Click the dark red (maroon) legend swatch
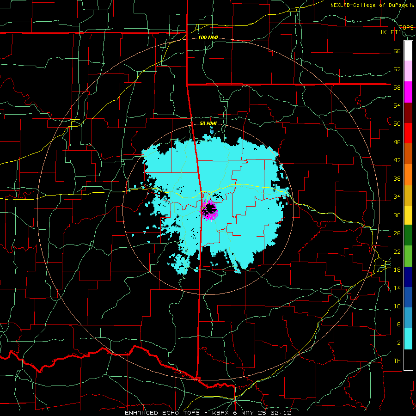Screen dimensions: 416x416 [408, 113]
